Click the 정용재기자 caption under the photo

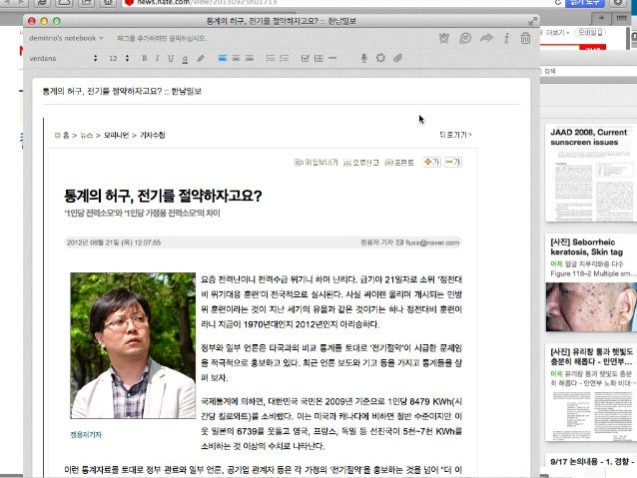point(86,435)
